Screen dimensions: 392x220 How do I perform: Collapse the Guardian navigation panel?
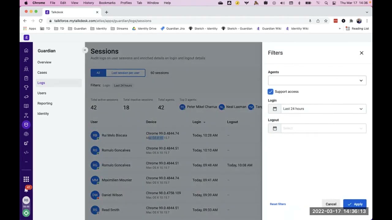(x=85, y=50)
